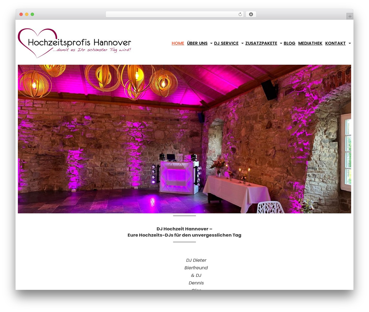Click the 'DJ Dieter' italic text
Screen dimensions: 369x312
click(x=196, y=260)
